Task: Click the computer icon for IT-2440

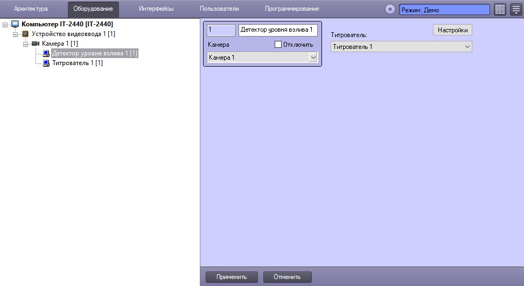Action: click(x=15, y=24)
